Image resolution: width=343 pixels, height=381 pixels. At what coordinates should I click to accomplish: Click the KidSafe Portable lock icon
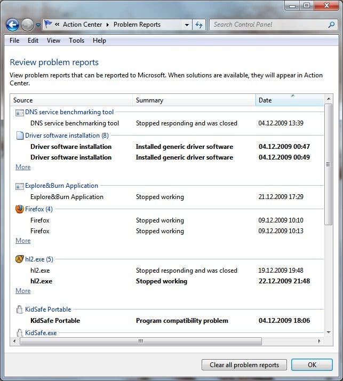point(19,309)
